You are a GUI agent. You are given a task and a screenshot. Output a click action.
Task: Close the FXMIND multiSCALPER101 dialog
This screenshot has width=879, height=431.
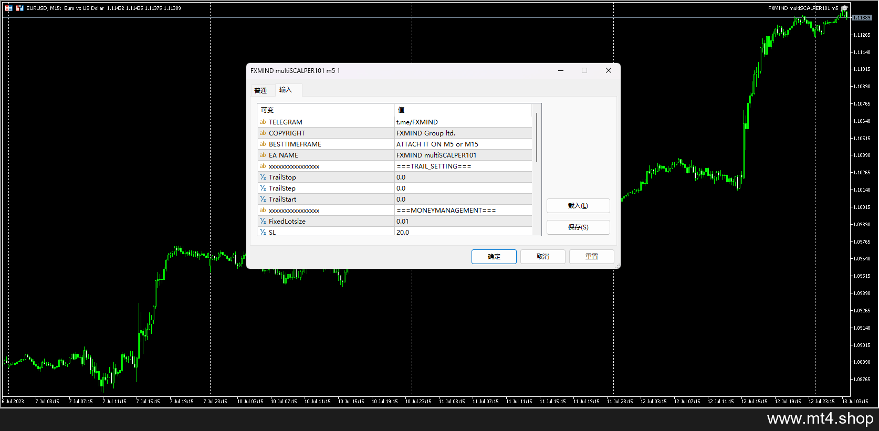pyautogui.click(x=609, y=70)
